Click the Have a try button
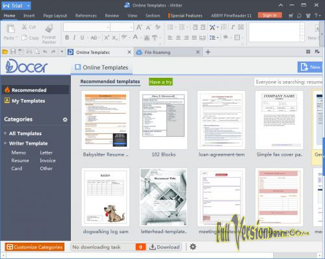The image size is (325, 259). [x=161, y=82]
